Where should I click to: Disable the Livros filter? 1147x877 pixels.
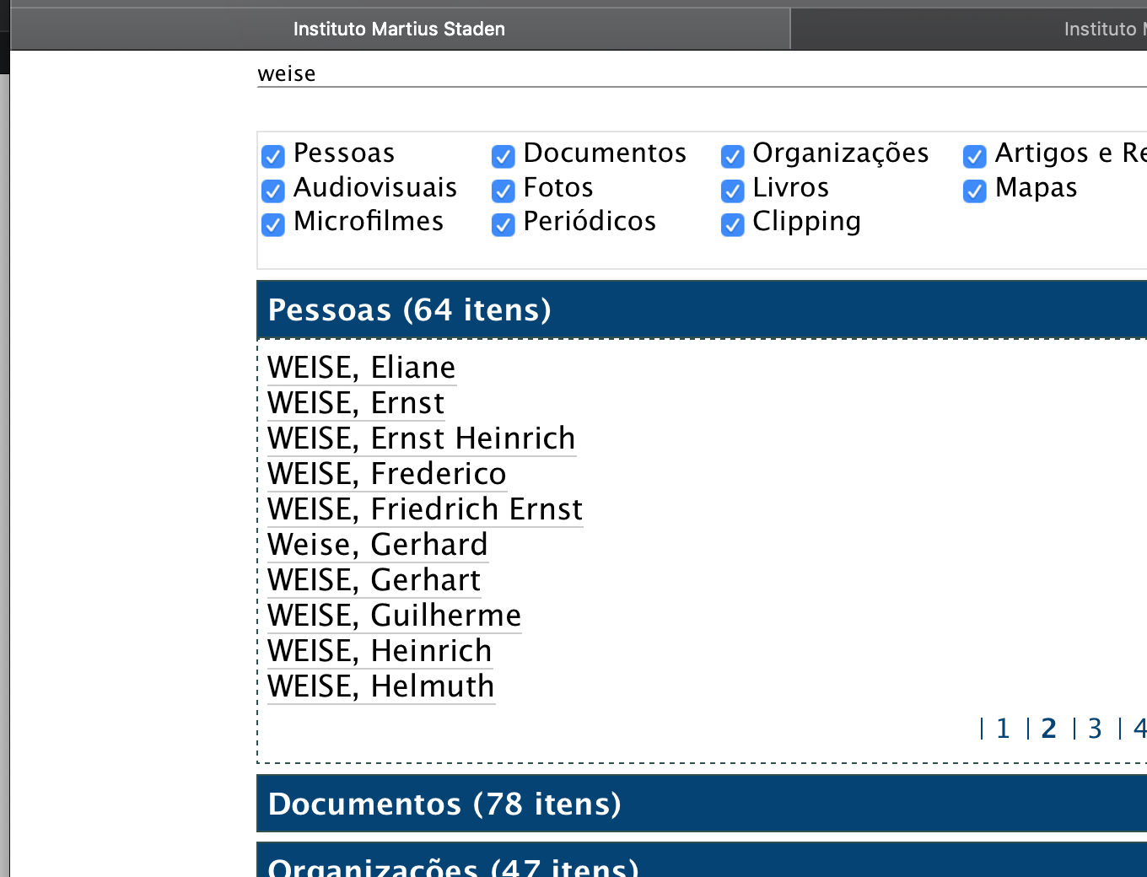tap(733, 191)
